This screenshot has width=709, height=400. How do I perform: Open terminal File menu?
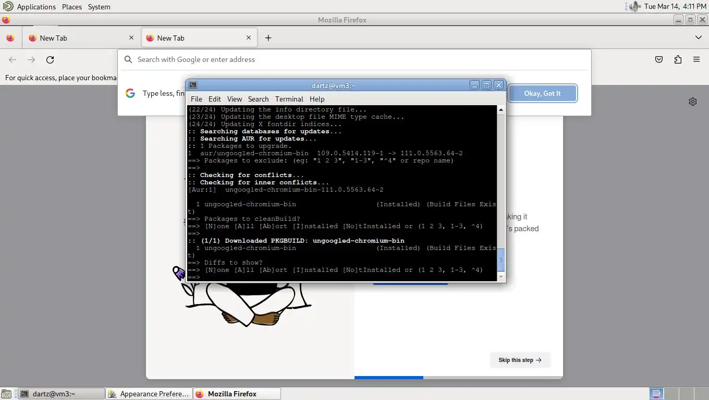click(197, 99)
